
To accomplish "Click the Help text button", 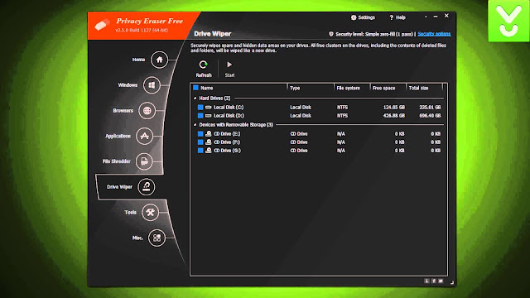I will [401, 17].
